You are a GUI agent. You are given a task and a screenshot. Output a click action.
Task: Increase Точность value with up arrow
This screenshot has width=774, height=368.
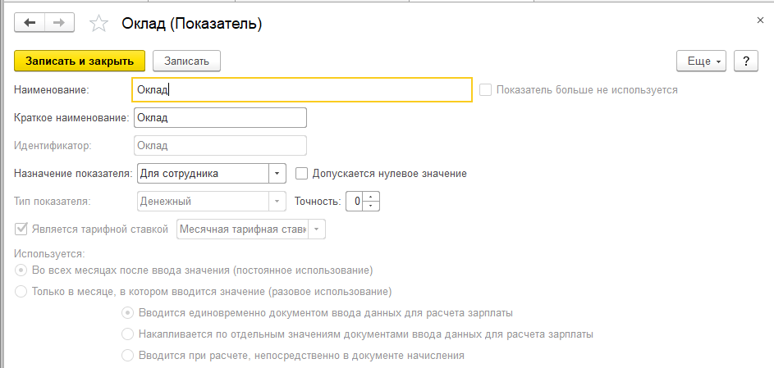(x=371, y=196)
